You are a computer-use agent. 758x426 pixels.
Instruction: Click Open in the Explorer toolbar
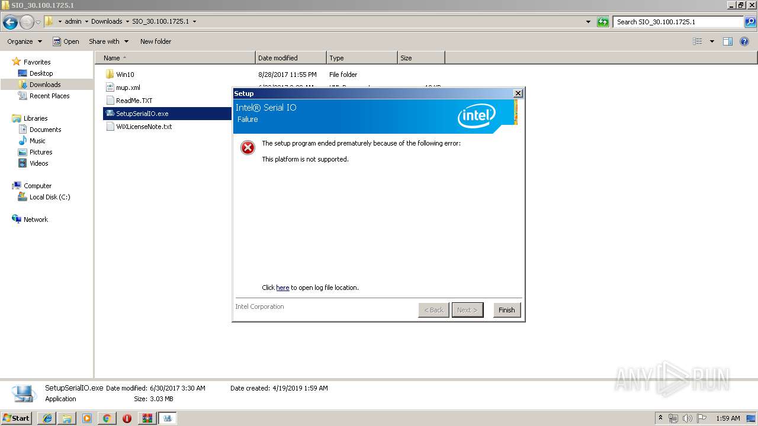(x=66, y=41)
